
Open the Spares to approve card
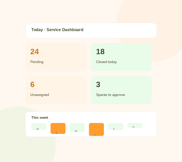point(121,90)
